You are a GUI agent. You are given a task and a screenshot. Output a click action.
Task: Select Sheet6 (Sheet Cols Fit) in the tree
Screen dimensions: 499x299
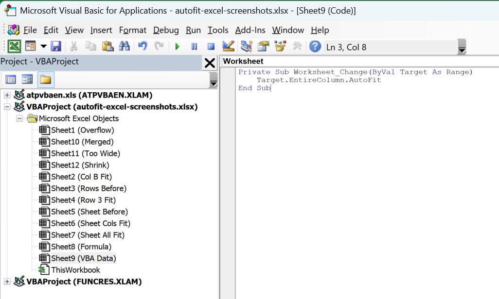pyautogui.click(x=90, y=223)
